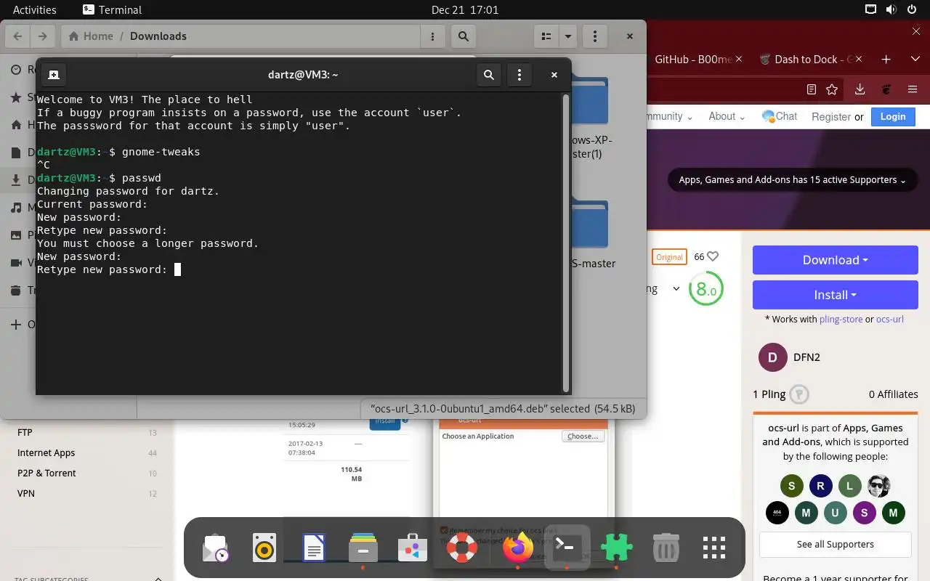
Task: Open the Install dropdown button
Action: [x=836, y=295]
